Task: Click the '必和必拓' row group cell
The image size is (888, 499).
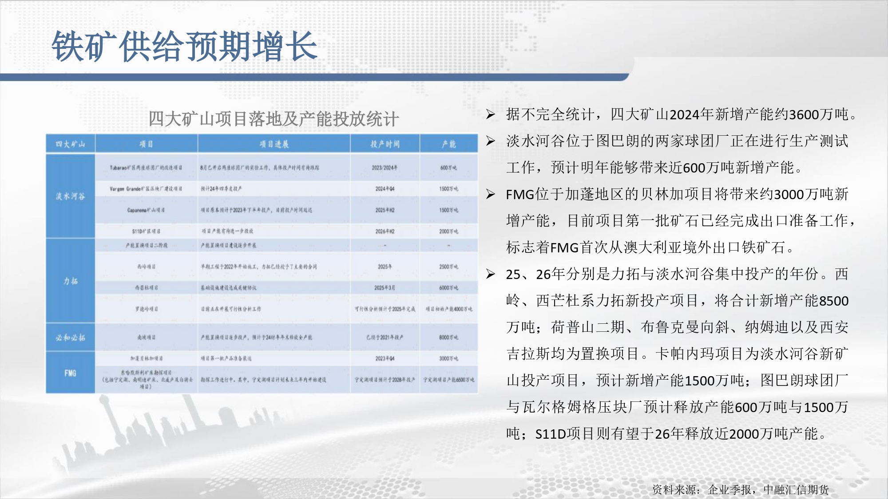Action: click(x=70, y=338)
